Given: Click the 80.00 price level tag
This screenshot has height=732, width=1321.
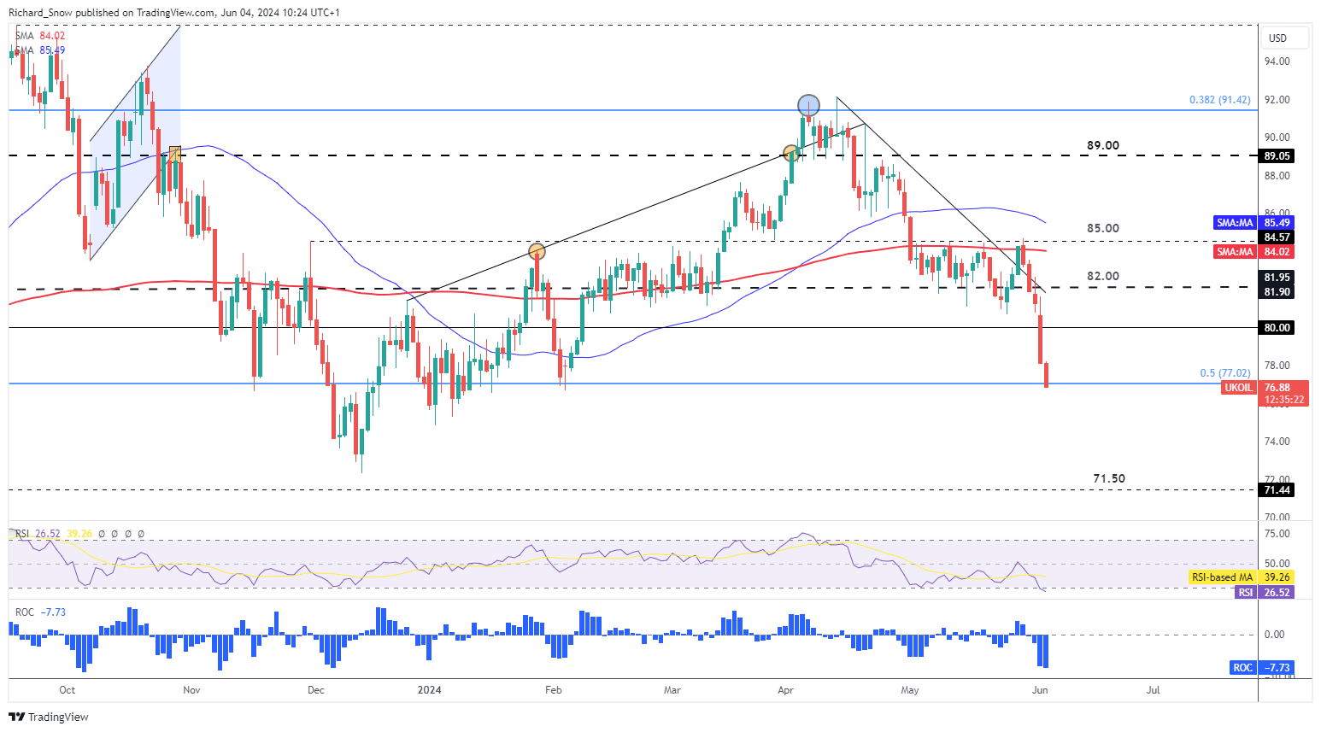Looking at the screenshot, I should (1277, 327).
